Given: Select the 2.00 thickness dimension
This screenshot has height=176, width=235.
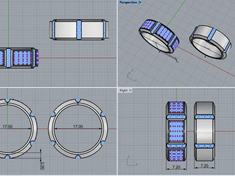Looking at the screenshot, I should point(42,166).
